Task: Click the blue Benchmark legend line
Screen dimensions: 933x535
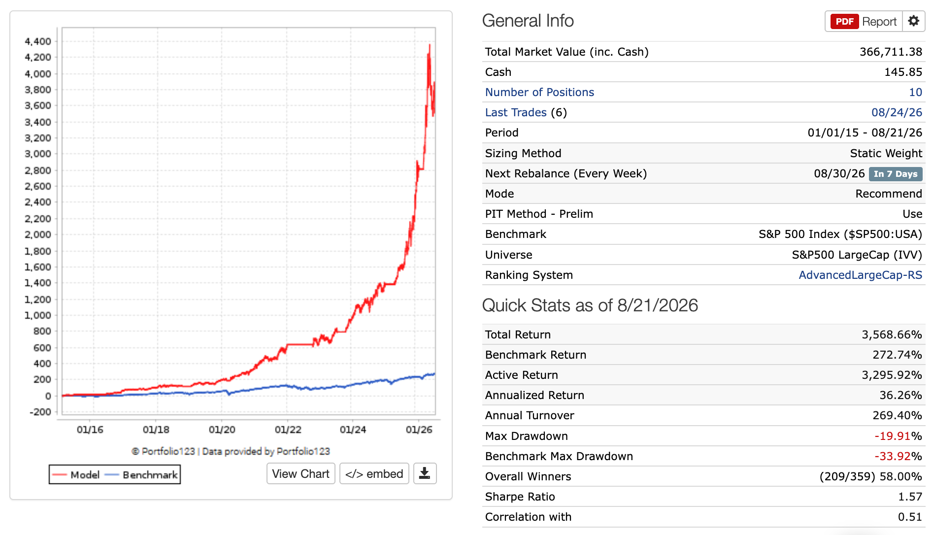Action: coord(112,475)
